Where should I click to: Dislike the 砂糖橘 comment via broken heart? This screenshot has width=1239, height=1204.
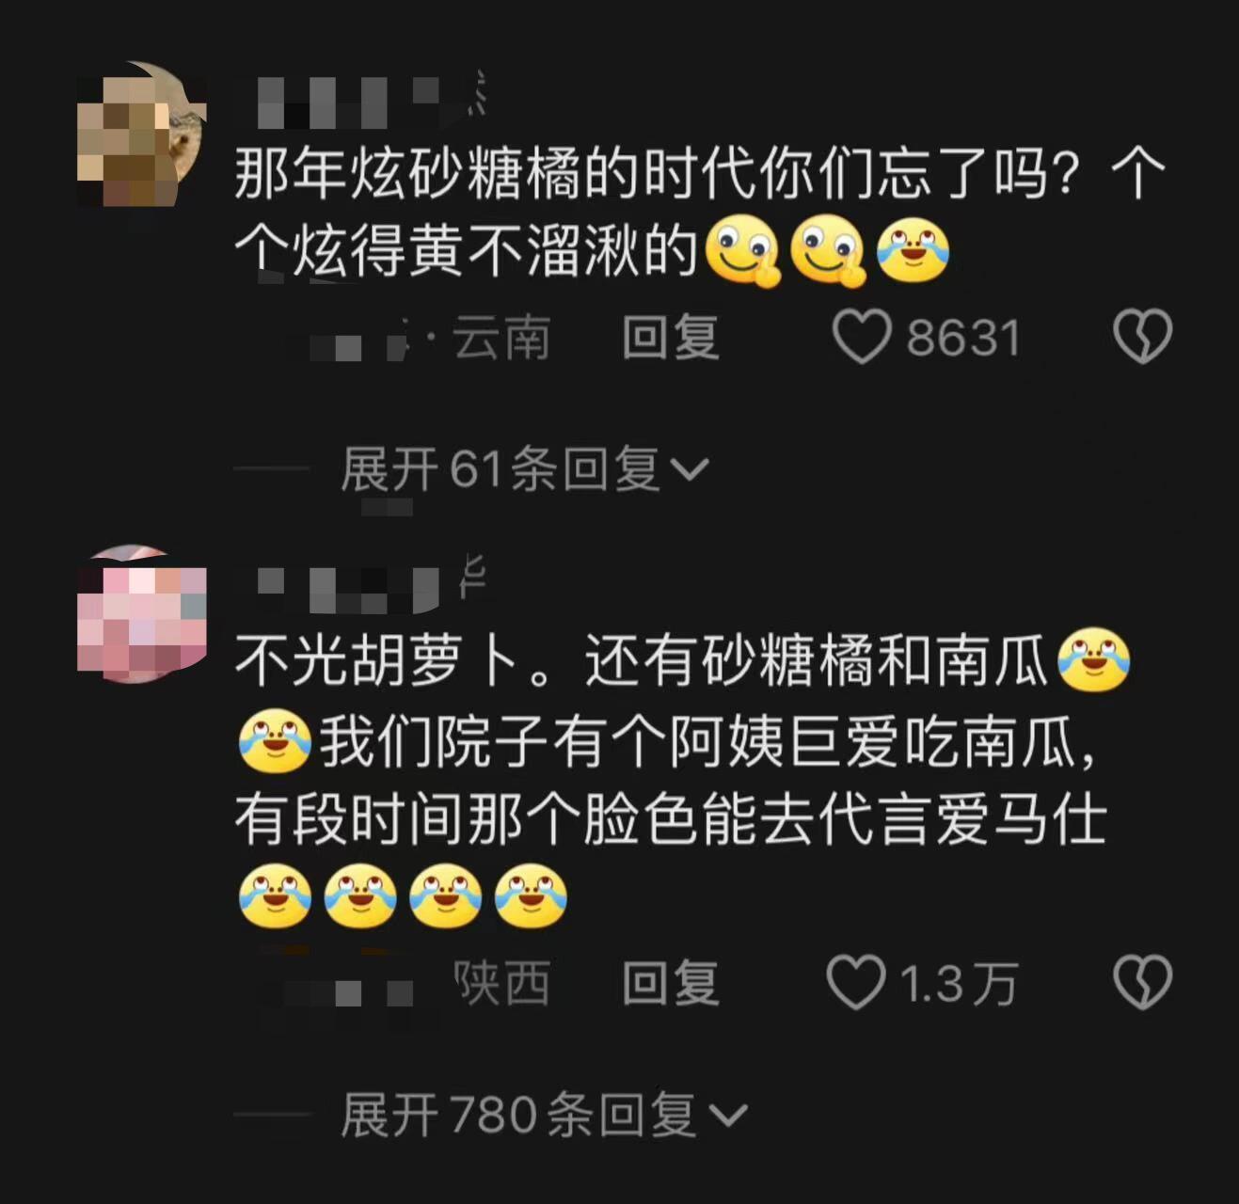(1142, 337)
